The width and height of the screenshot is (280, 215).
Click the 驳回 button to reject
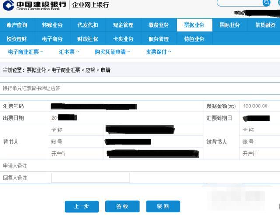tap(163, 206)
